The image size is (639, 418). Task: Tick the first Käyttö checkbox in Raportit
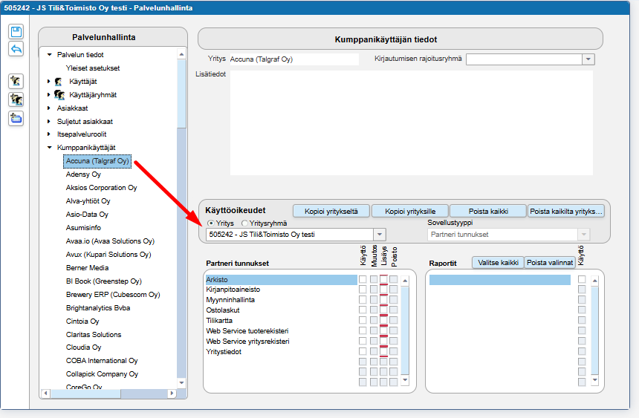pos(582,279)
